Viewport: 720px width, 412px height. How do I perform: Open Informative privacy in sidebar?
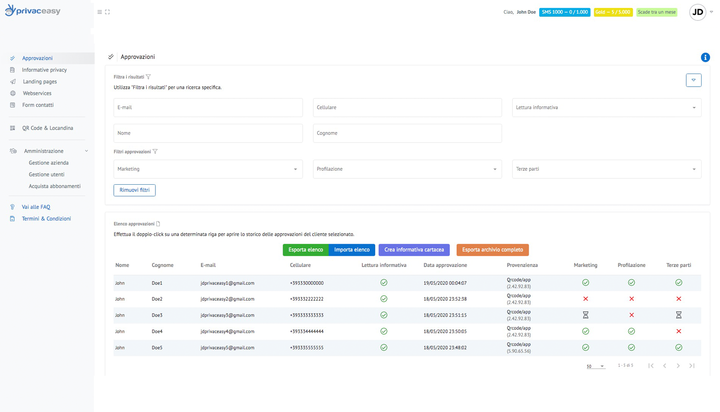(x=44, y=70)
